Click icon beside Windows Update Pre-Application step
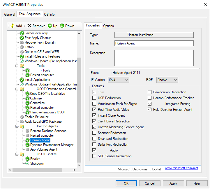210x189 pixels. 22,61
